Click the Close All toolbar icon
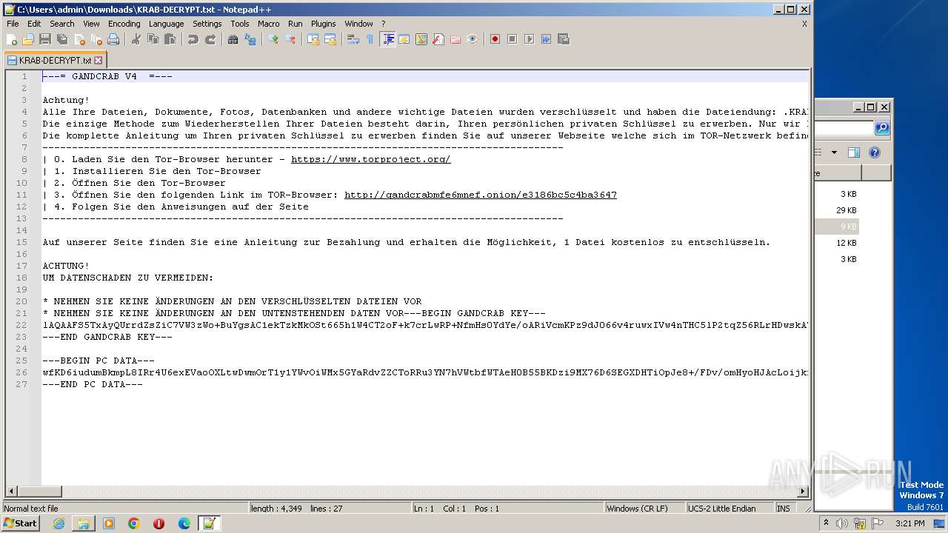 [x=96, y=39]
